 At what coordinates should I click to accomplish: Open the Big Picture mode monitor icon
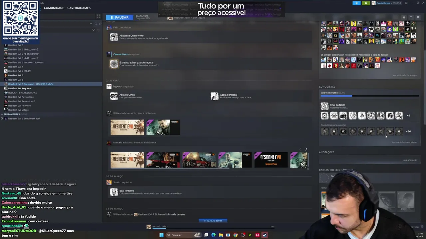tap(406, 3)
